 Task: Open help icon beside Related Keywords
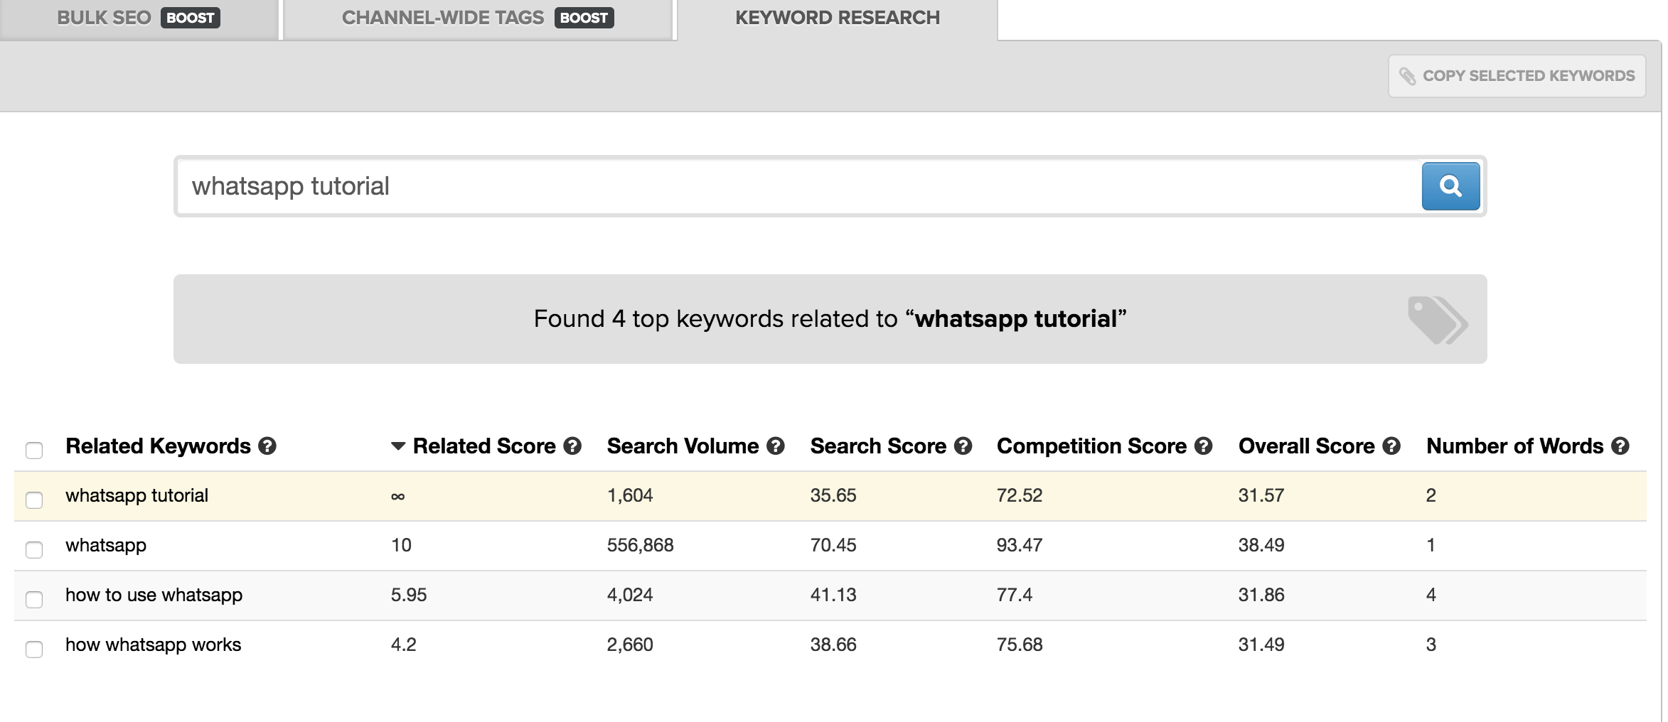pos(267,446)
